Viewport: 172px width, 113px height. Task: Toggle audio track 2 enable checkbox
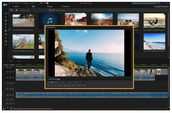(x=10, y=95)
